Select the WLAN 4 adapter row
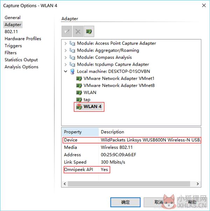210x211 pixels. coord(92,107)
